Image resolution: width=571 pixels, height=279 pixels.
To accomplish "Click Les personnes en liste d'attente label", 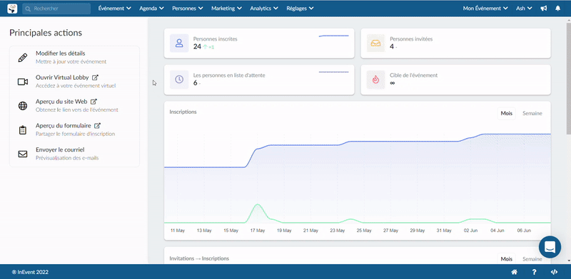I will (229, 75).
